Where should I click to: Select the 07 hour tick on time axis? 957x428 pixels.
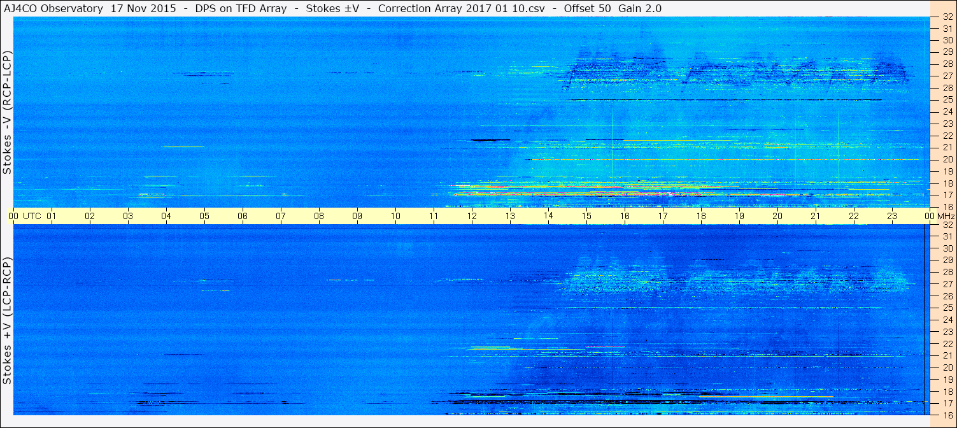(x=281, y=216)
